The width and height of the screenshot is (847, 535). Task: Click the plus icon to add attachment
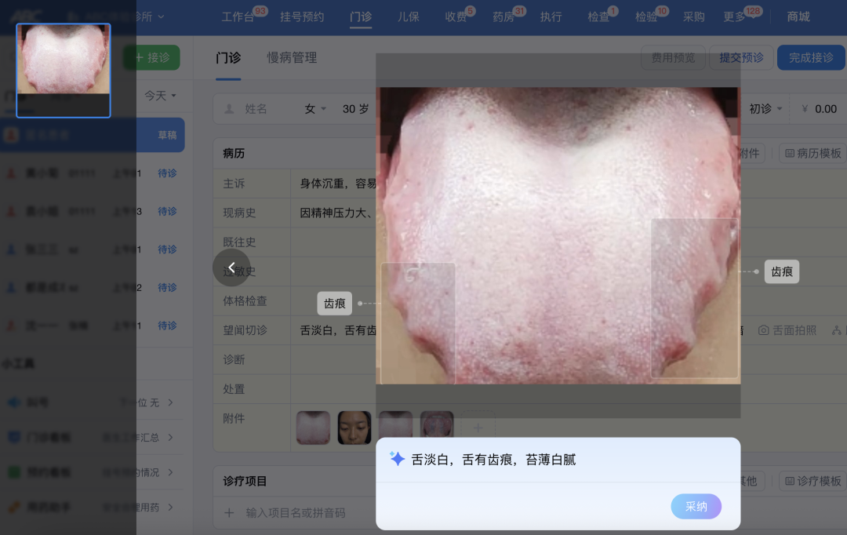click(x=478, y=426)
